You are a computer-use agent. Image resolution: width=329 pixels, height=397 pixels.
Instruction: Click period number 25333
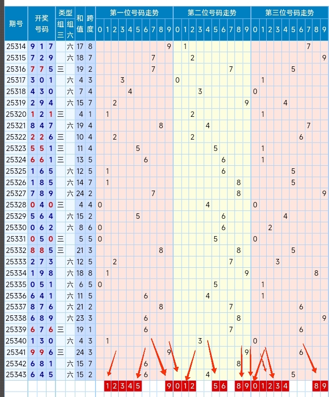(16, 261)
